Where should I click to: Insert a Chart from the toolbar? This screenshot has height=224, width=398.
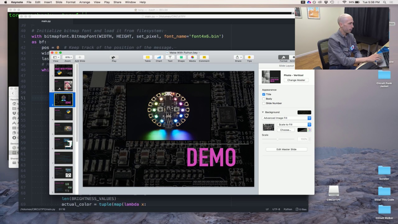point(159,57)
